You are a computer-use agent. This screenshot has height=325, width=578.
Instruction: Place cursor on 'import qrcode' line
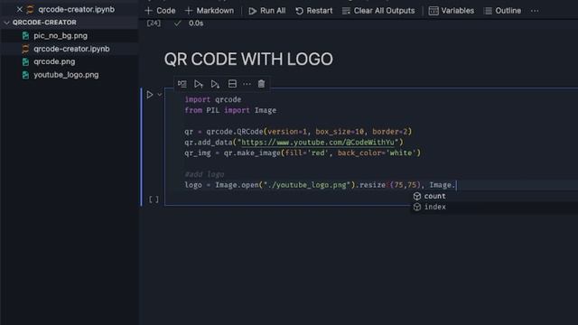tap(213, 99)
